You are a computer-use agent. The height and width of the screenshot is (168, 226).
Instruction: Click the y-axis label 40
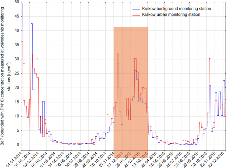(17, 31)
